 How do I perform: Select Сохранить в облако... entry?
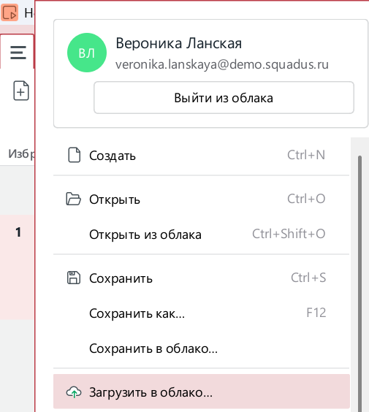(x=202, y=348)
